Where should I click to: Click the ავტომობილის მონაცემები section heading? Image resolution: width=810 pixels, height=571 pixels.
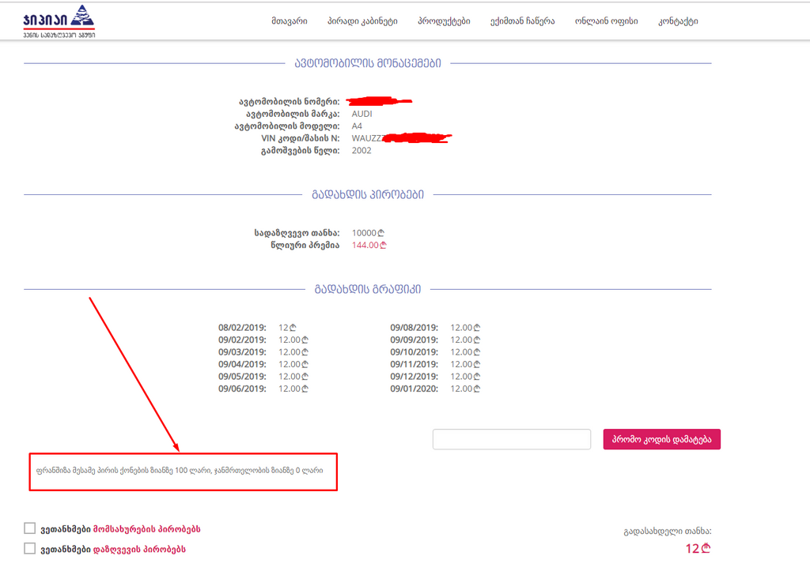click(x=368, y=63)
